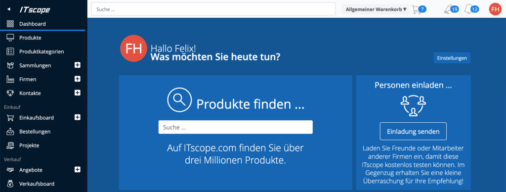506x192 pixels.
Task: Click the Personen einladen heading
Action: coord(413,85)
